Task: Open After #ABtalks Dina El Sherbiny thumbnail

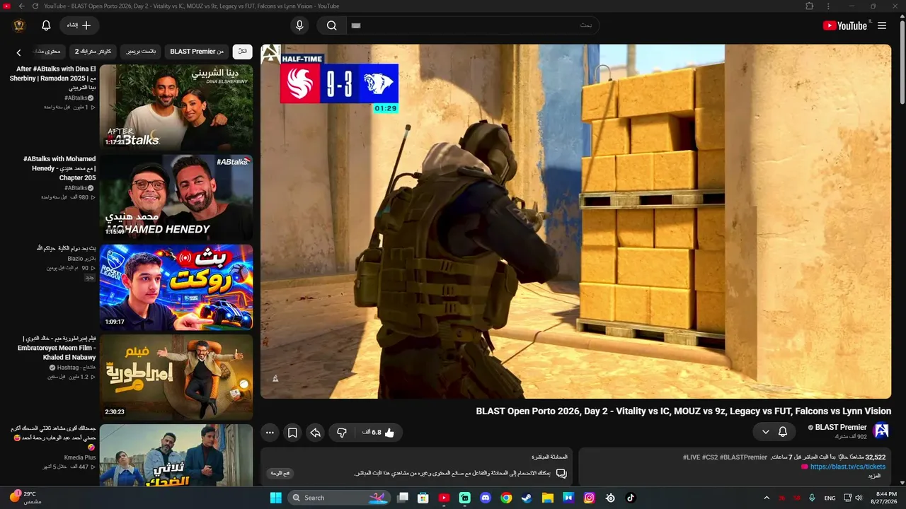Action: click(176, 107)
